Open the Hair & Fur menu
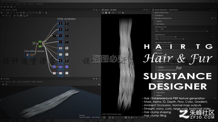Screen dimensions: 218x122 [x=31, y=4]
